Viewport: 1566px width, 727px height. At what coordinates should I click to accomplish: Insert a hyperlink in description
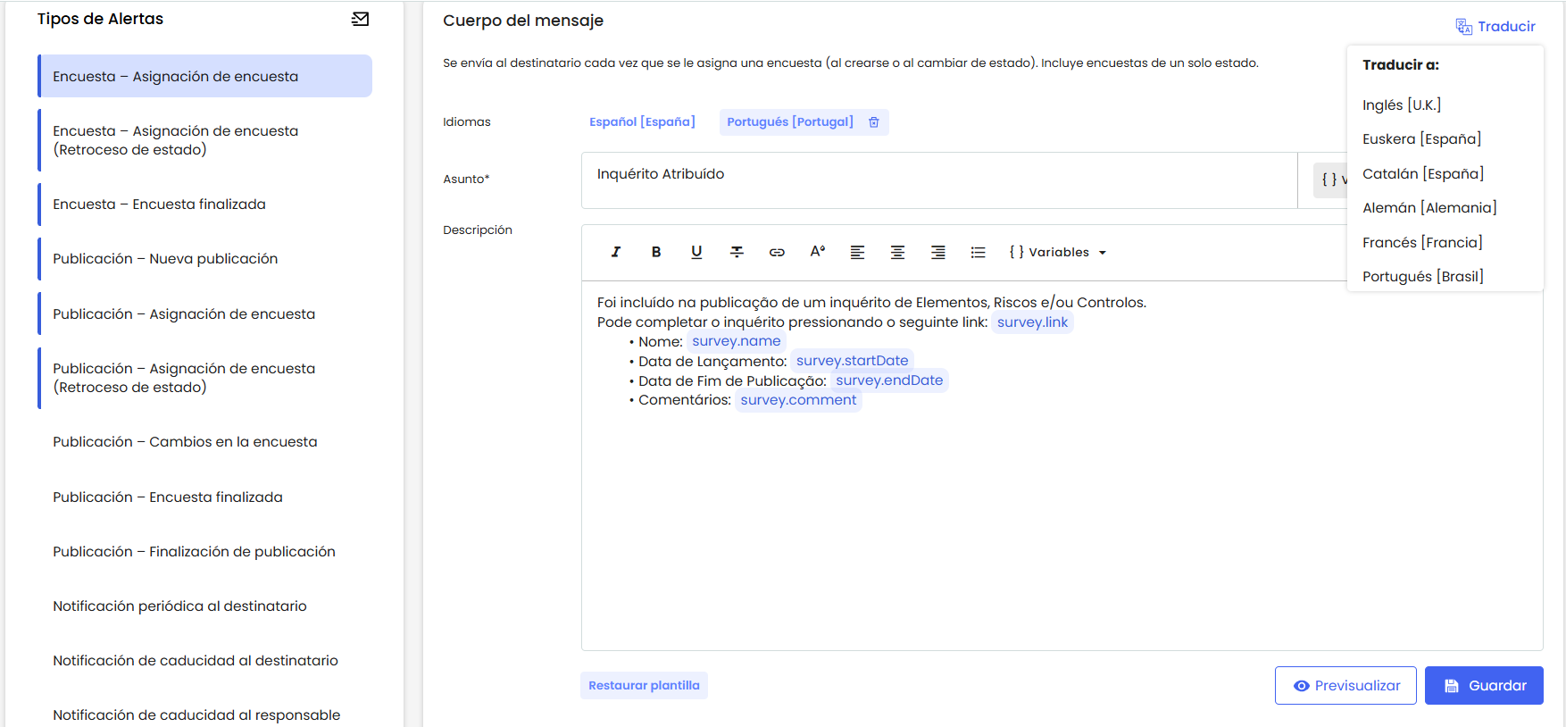point(777,252)
